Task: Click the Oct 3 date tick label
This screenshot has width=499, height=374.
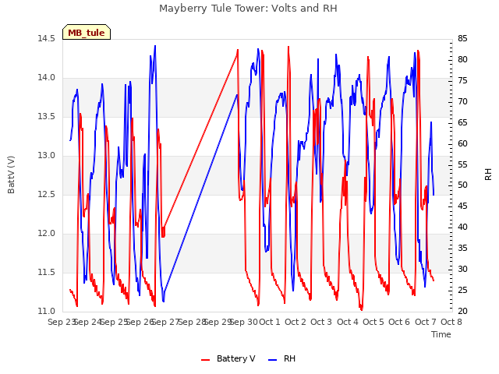Action: (x=321, y=322)
